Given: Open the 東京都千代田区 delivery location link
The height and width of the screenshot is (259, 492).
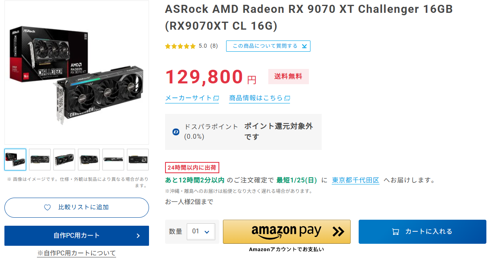Looking at the screenshot, I should click(x=355, y=180).
